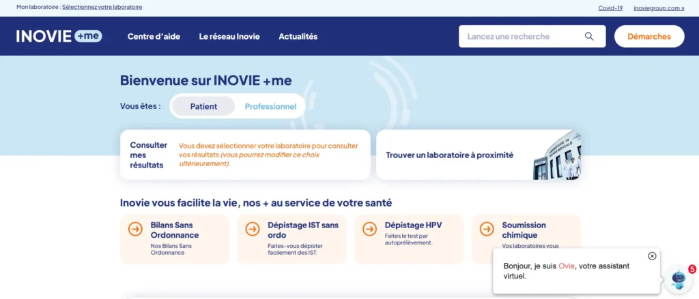
Task: Open the inoviegroup.com external link
Action: (659, 8)
